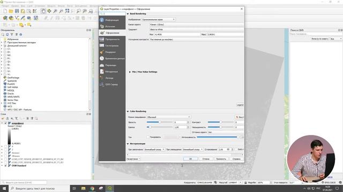The image size is (343, 192).
Task: Open the Data Source Manager icon
Action: [x=5, y=18]
